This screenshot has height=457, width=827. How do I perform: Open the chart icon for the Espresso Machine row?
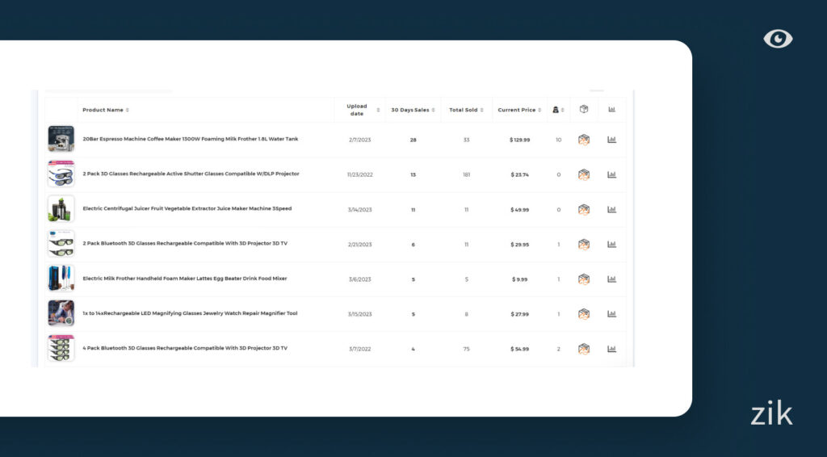(611, 140)
